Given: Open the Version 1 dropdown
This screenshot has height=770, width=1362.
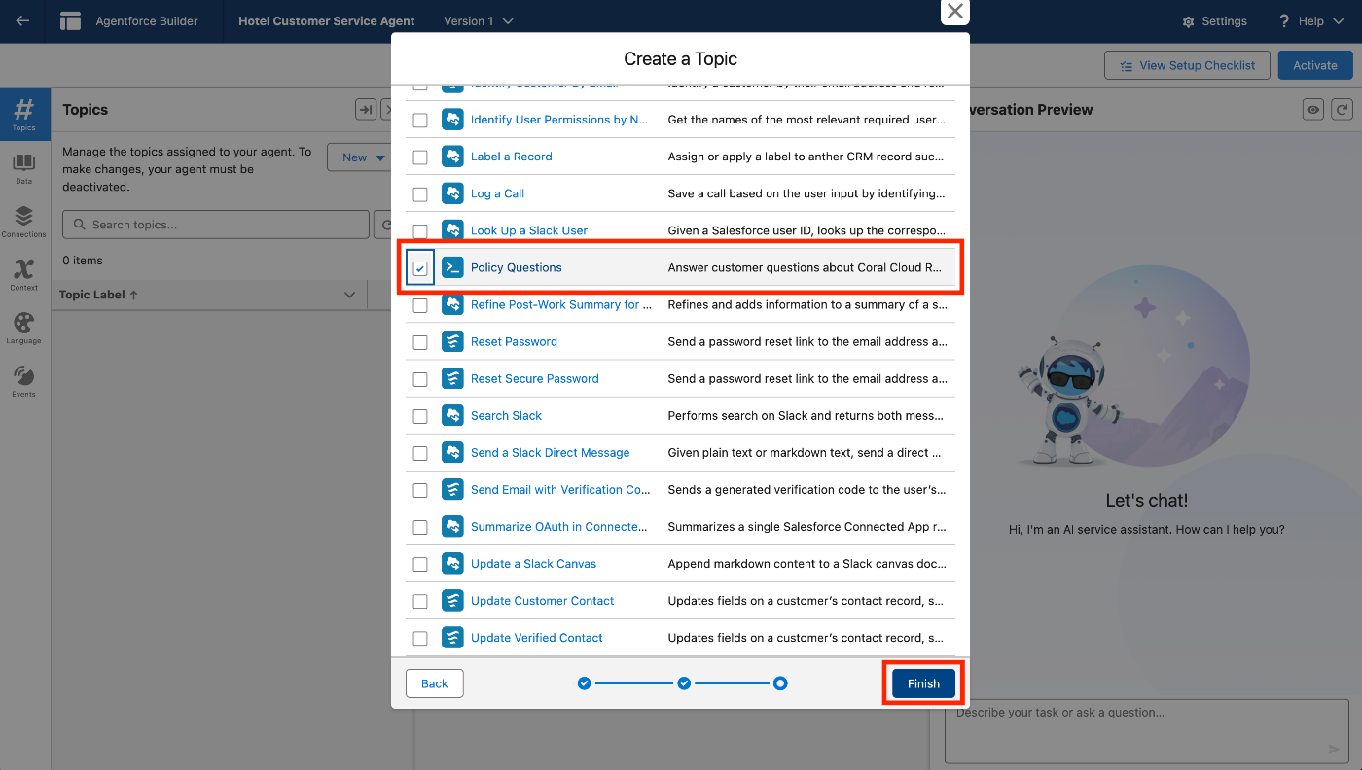Looking at the screenshot, I should coord(478,21).
